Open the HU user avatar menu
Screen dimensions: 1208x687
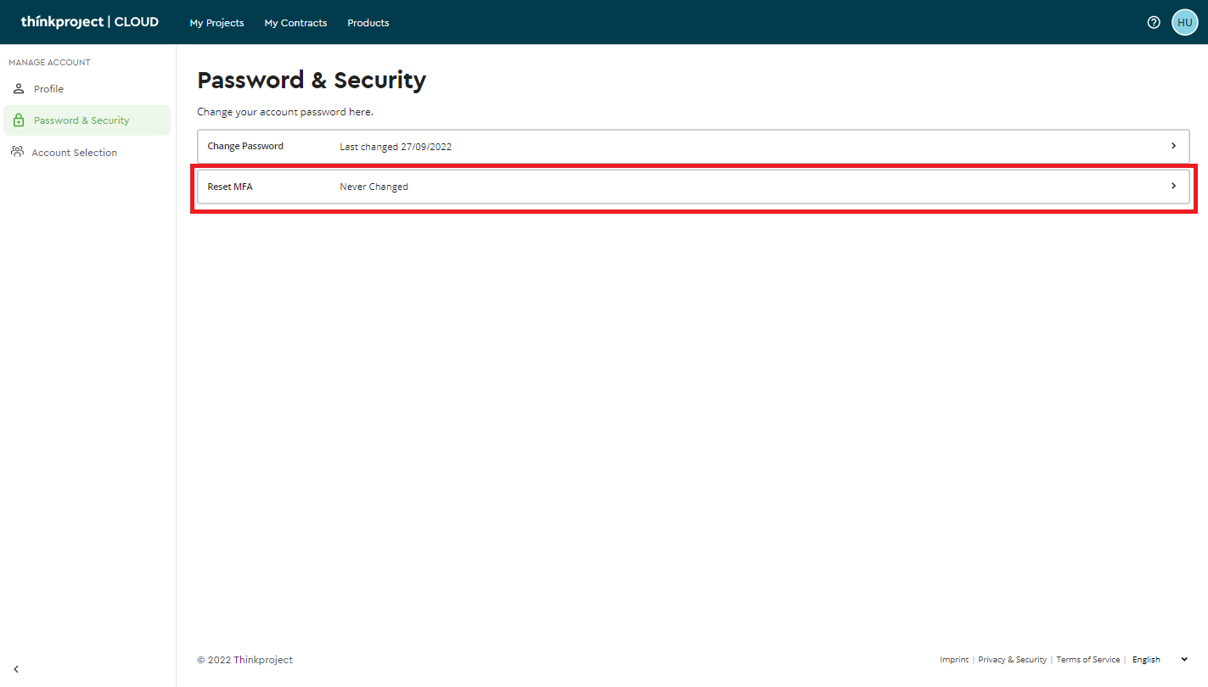[1184, 23]
